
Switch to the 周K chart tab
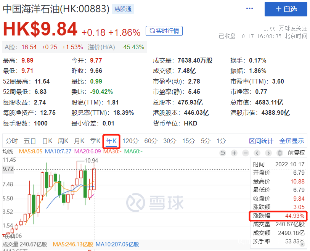63,141
